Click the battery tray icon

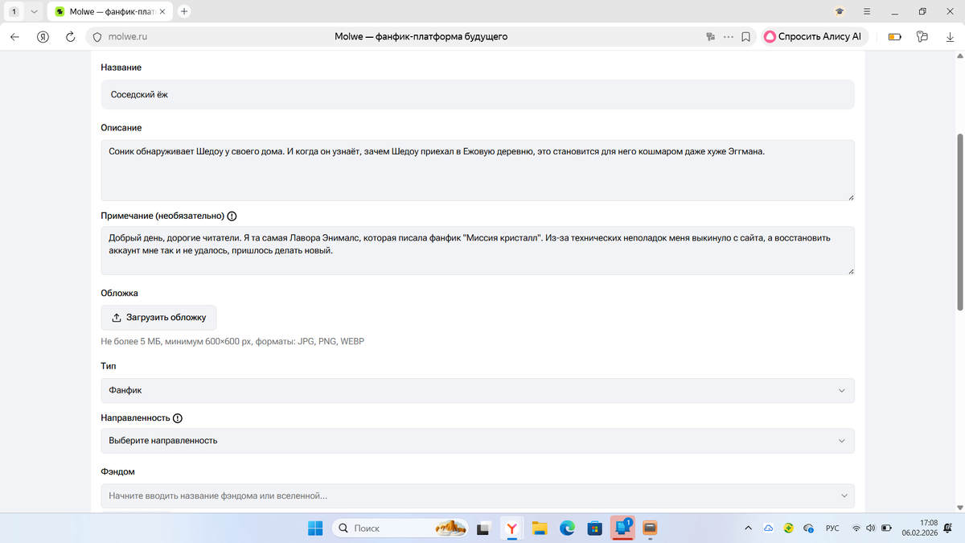886,528
